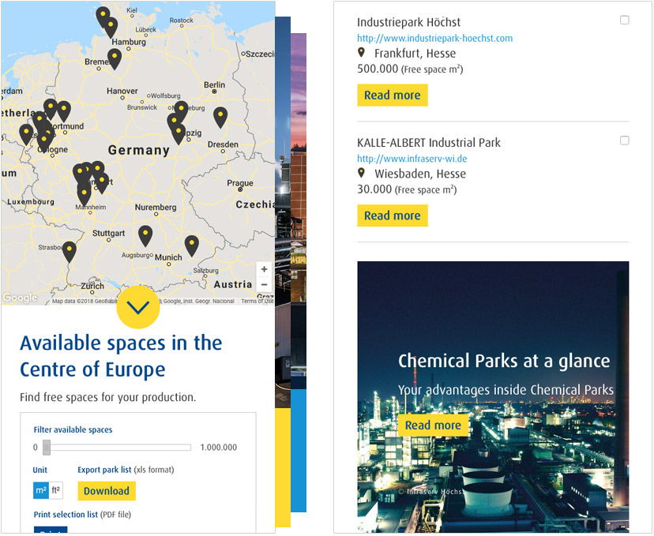
Task: Click the 'Print selection list' label
Action: coord(66,515)
